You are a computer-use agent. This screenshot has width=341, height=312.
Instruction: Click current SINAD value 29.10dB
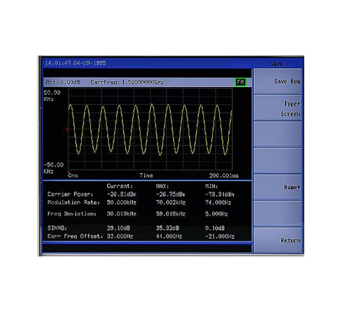point(118,228)
